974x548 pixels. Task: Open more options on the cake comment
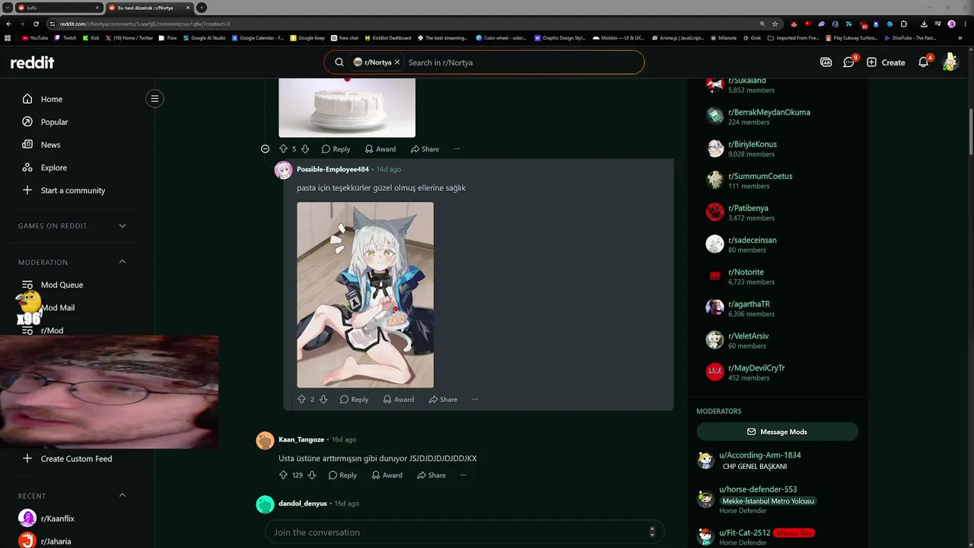pyautogui.click(x=457, y=149)
